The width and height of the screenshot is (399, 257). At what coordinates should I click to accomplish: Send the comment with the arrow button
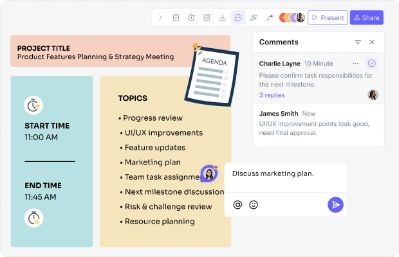click(x=335, y=205)
